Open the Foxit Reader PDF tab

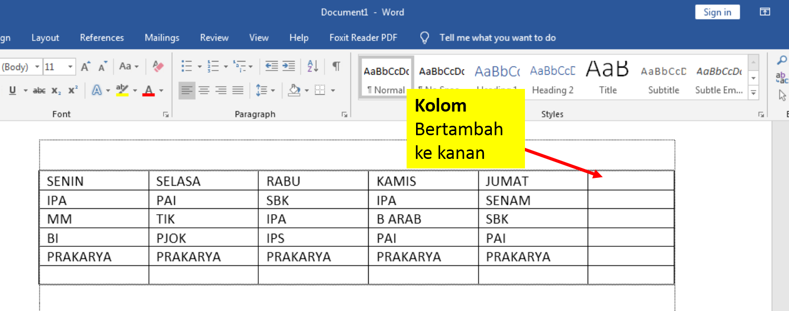click(x=363, y=37)
